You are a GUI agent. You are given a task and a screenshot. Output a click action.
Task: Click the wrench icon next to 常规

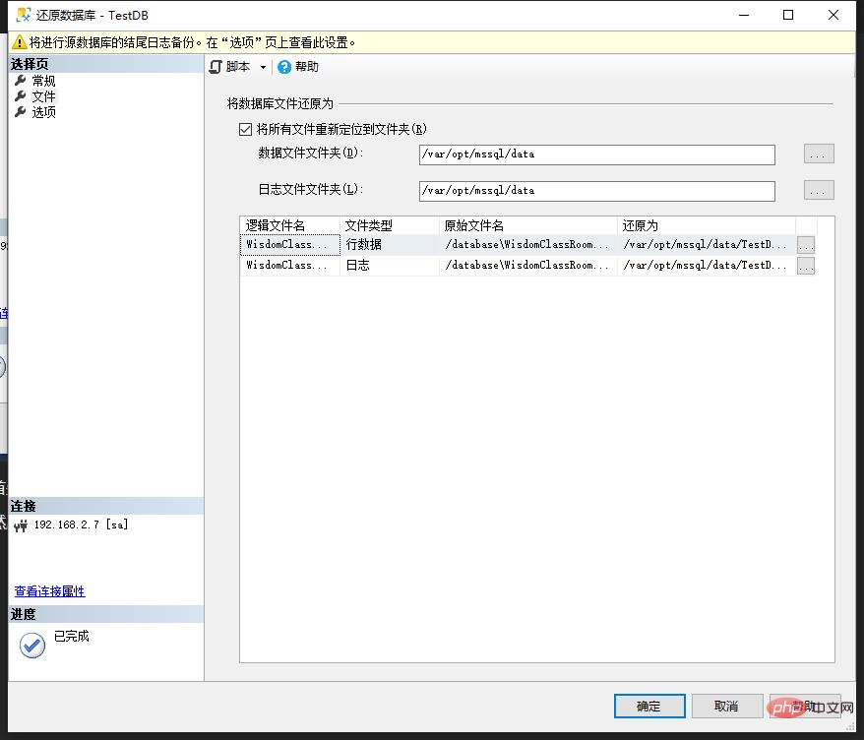[20, 81]
